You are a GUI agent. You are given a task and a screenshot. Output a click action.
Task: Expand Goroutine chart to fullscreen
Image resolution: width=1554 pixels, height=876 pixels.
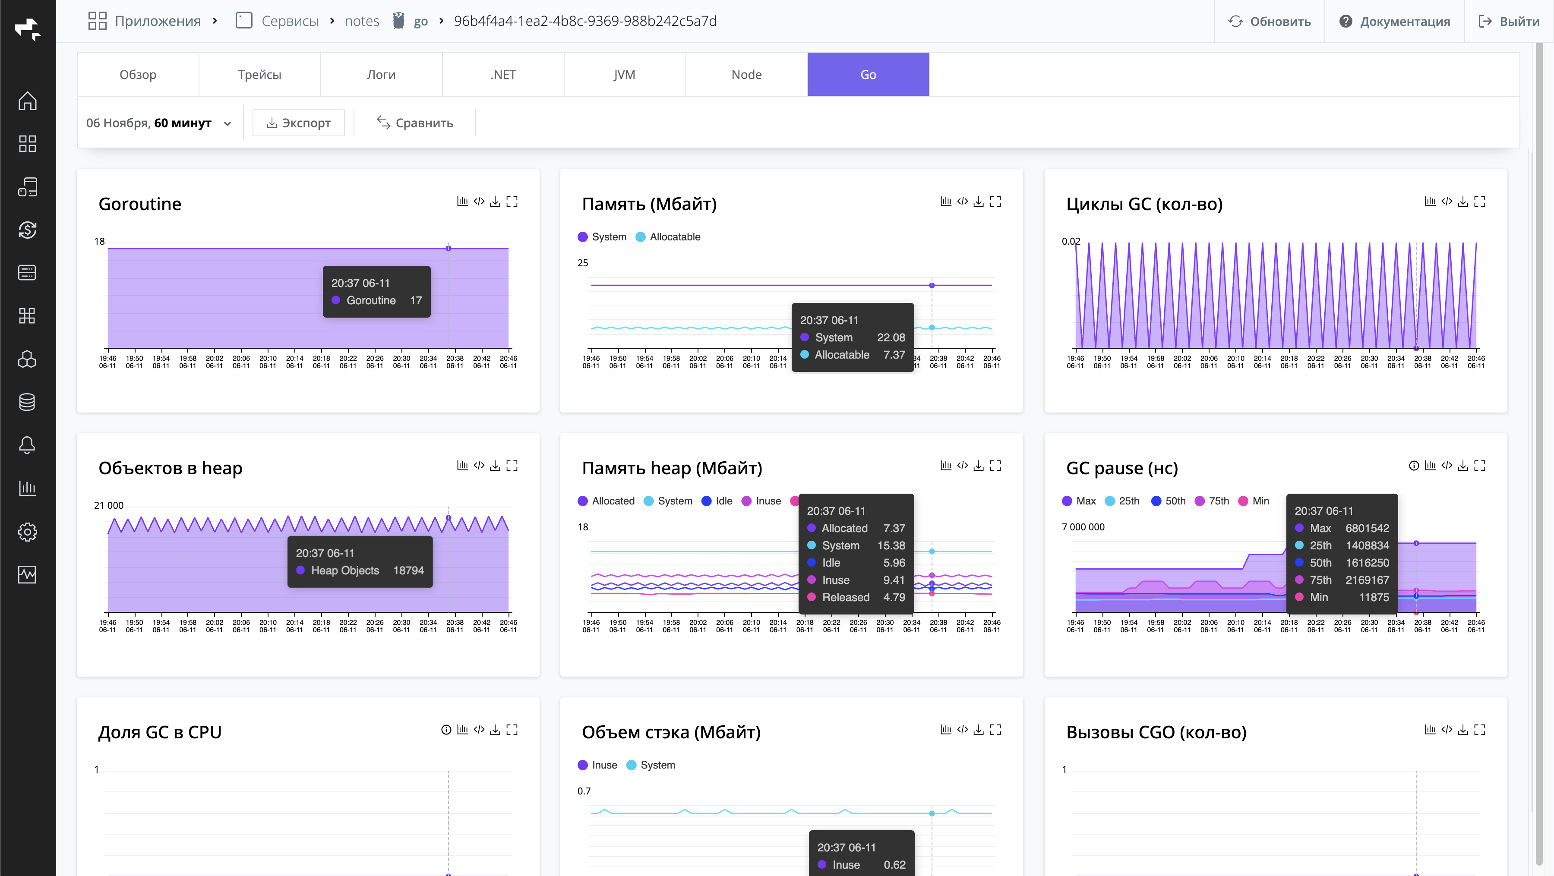pyautogui.click(x=512, y=202)
